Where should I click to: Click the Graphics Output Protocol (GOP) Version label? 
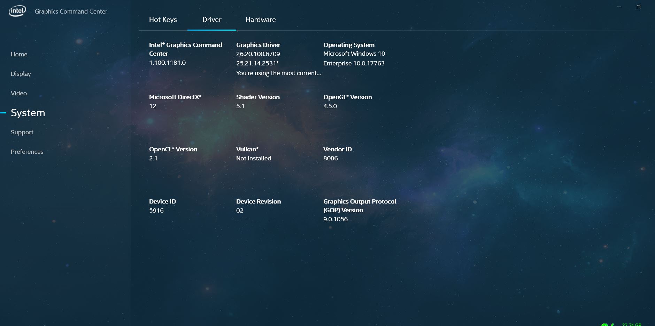tap(360, 206)
